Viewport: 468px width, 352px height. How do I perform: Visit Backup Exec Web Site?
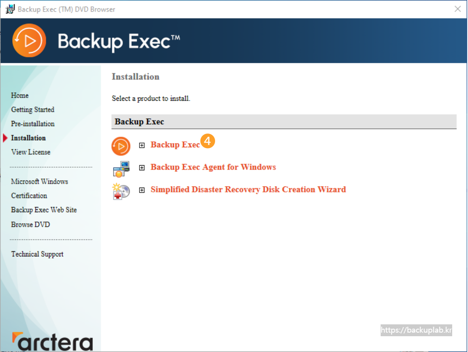(44, 210)
